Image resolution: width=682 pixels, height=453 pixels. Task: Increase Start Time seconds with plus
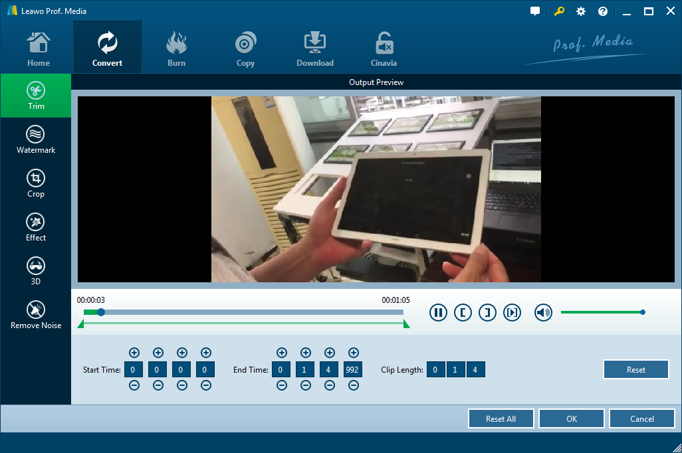point(182,353)
